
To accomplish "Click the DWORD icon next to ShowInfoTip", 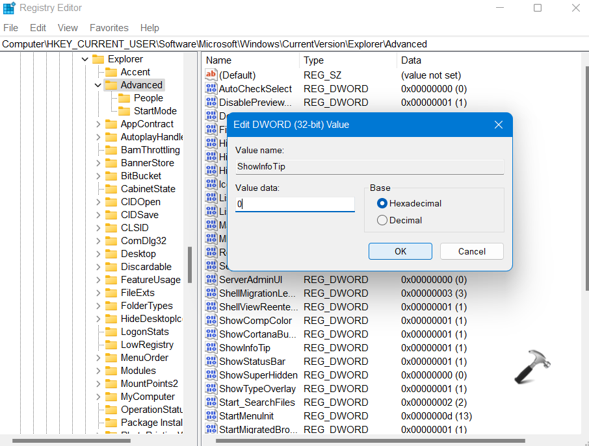I will [x=211, y=347].
